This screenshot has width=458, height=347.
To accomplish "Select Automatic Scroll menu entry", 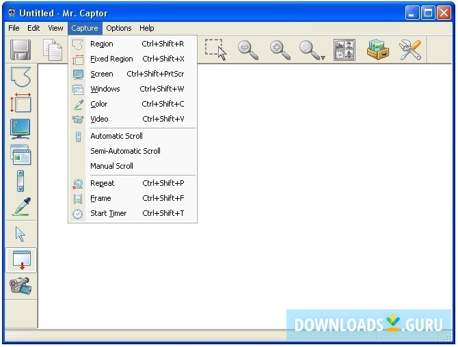I will 133,136.
